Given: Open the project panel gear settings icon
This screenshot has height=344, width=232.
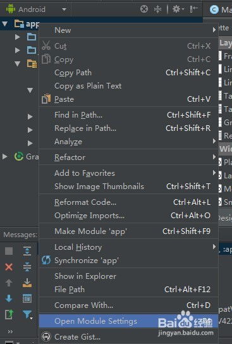Looking at the screenshot, I should pyautogui.click(x=178, y=9).
